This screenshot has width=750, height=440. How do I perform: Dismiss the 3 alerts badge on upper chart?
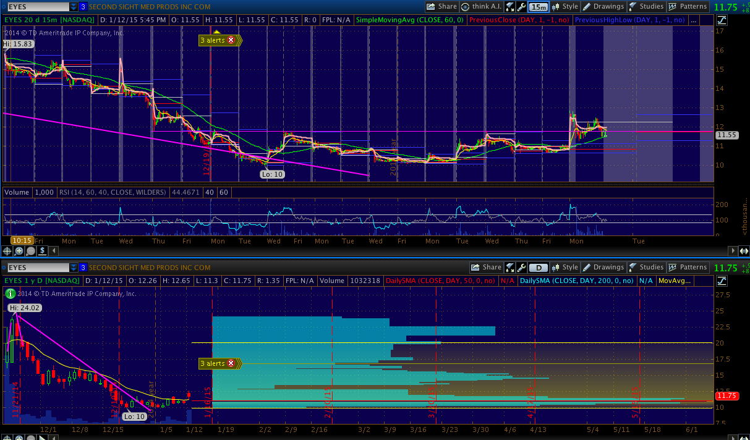[231, 40]
